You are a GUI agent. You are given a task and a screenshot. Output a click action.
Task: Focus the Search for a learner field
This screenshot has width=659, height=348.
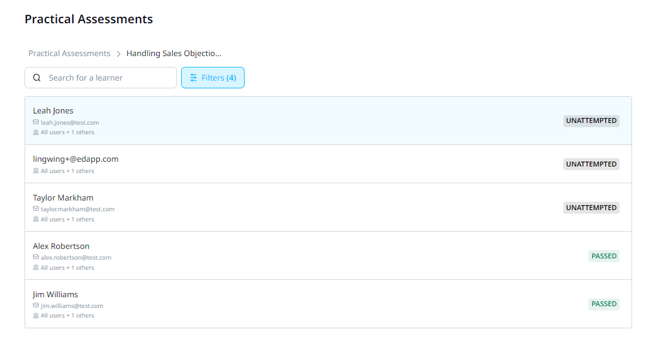click(x=108, y=78)
